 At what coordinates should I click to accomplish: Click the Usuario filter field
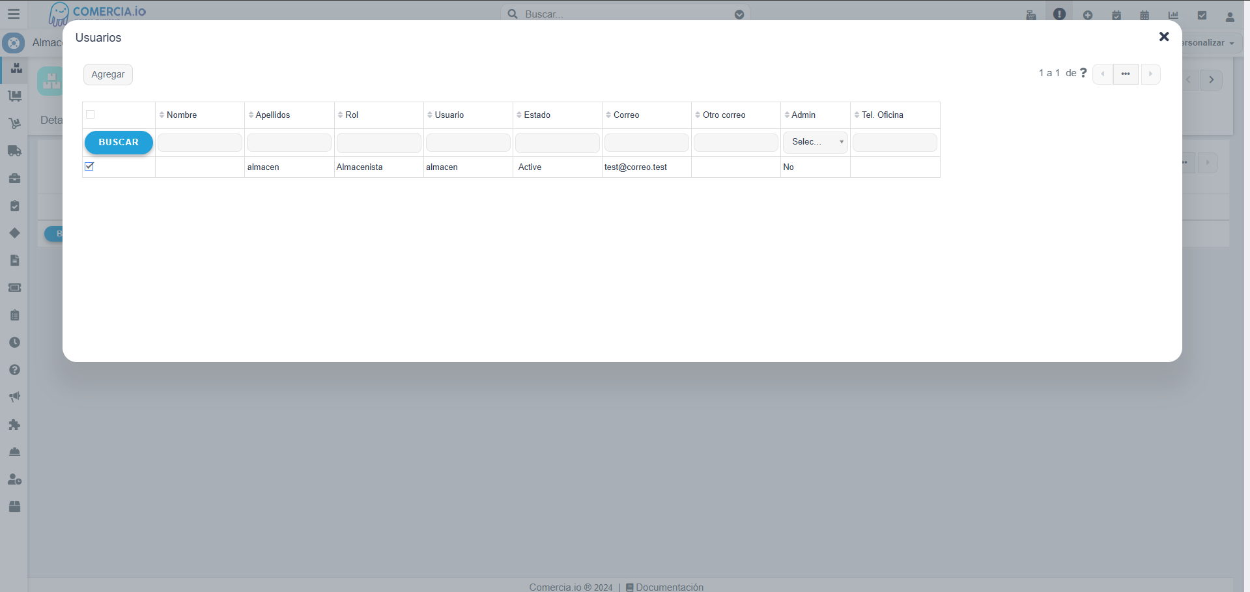(468, 143)
